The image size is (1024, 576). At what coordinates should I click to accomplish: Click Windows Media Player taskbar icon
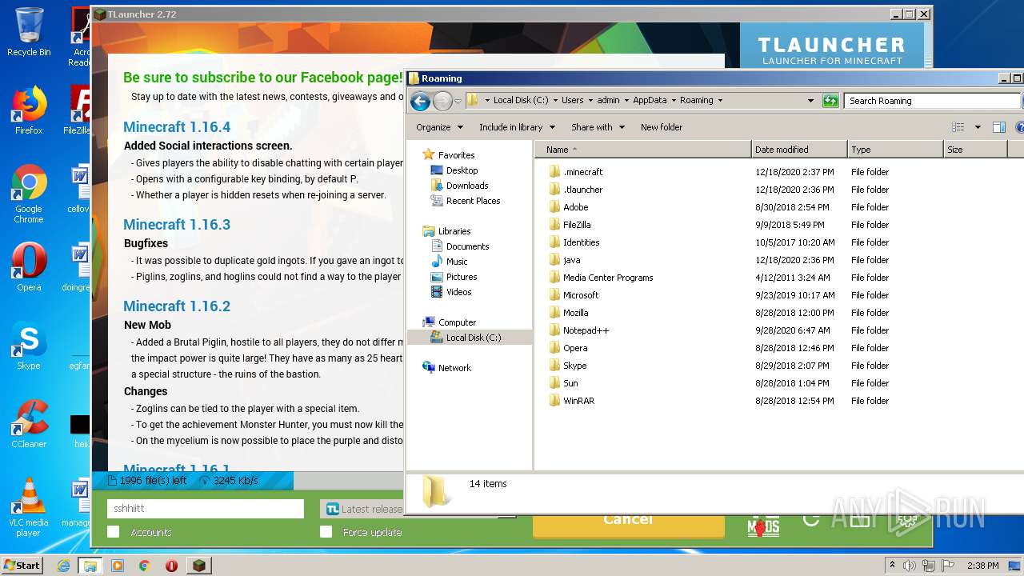118,566
